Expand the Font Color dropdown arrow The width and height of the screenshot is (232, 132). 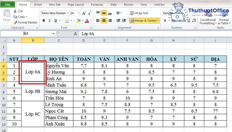coord(91,21)
